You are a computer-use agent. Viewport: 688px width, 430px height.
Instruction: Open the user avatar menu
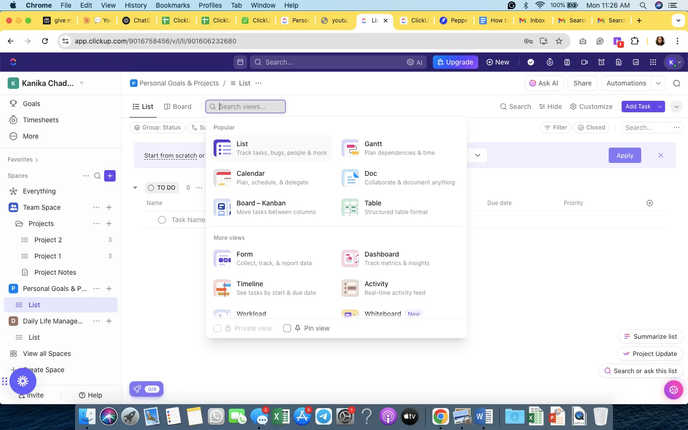[675, 62]
